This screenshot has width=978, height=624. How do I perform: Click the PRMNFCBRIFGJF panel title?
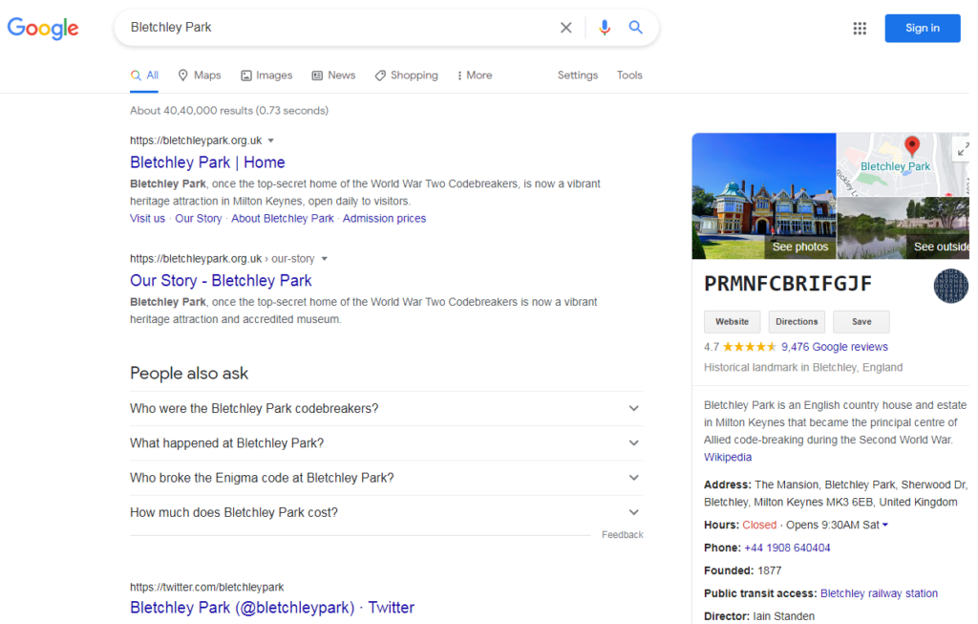coord(788,284)
